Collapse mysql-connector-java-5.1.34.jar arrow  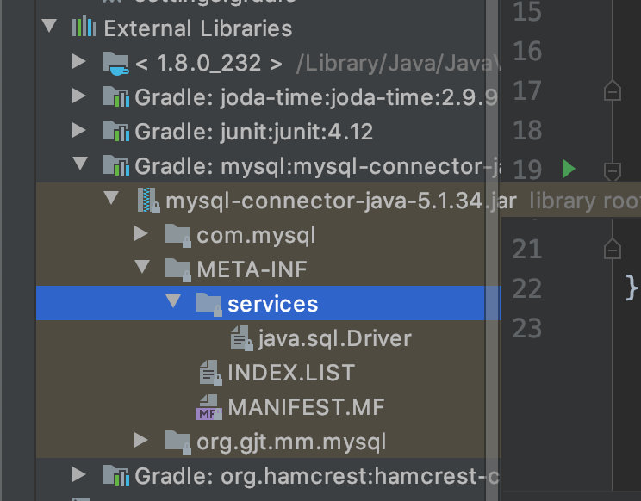coord(111,198)
